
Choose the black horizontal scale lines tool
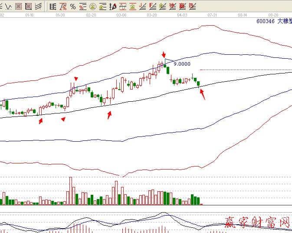(53, 7)
